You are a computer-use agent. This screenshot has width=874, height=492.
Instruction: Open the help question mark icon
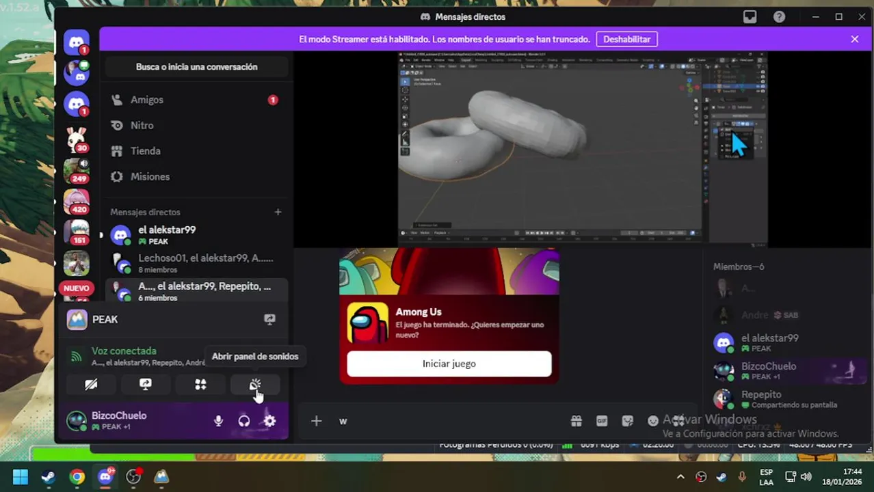tap(779, 16)
